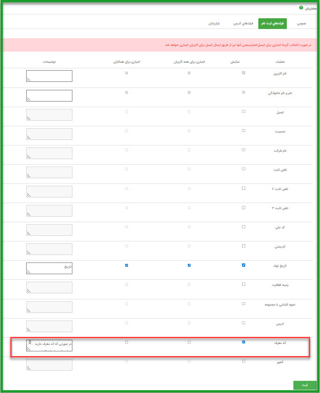This screenshot has width=320, height=393.
Task: Click description box for ایمیل row
Action: [50, 115]
